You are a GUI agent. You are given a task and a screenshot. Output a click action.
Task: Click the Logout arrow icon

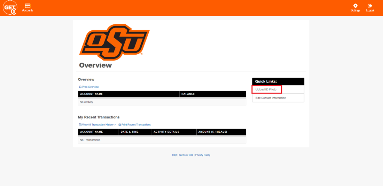(370, 6)
